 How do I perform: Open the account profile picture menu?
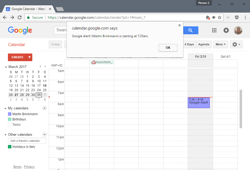pyautogui.click(x=238, y=30)
